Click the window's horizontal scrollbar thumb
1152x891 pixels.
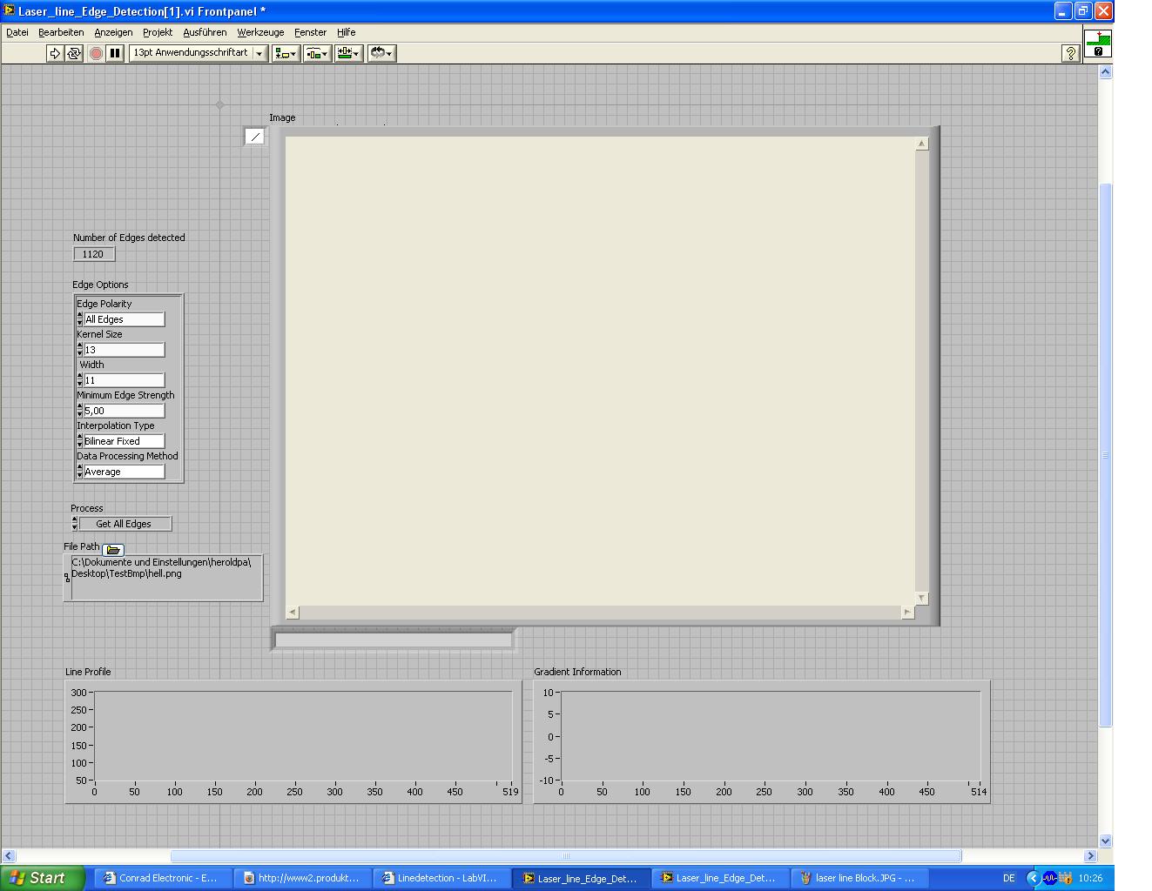[x=566, y=855]
